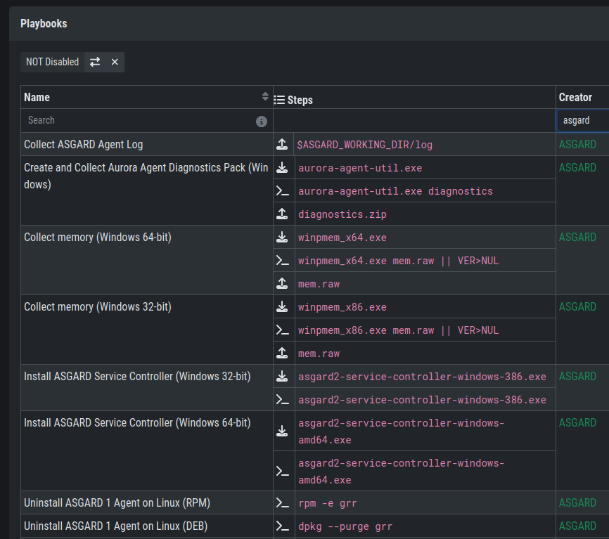Click the upload icon beside $ASGARD_WORKING_DIR/log

tap(282, 145)
